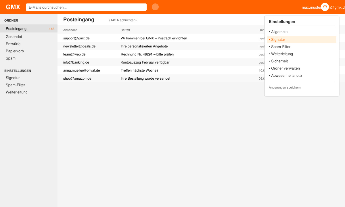Focus the E-Mails durchsuchen search field

86,7
